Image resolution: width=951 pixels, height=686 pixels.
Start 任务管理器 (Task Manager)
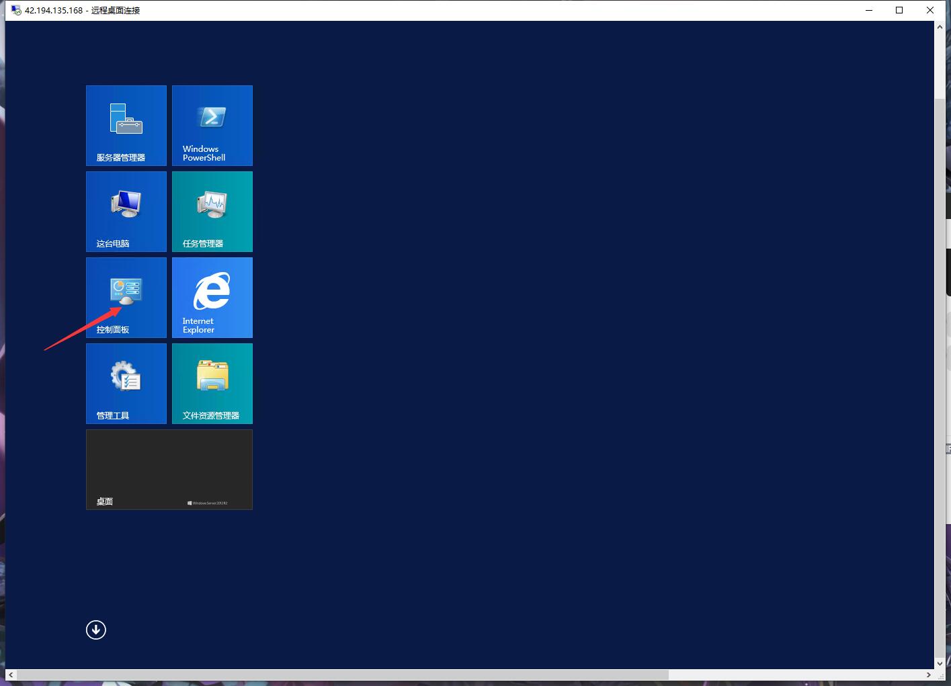coord(212,212)
